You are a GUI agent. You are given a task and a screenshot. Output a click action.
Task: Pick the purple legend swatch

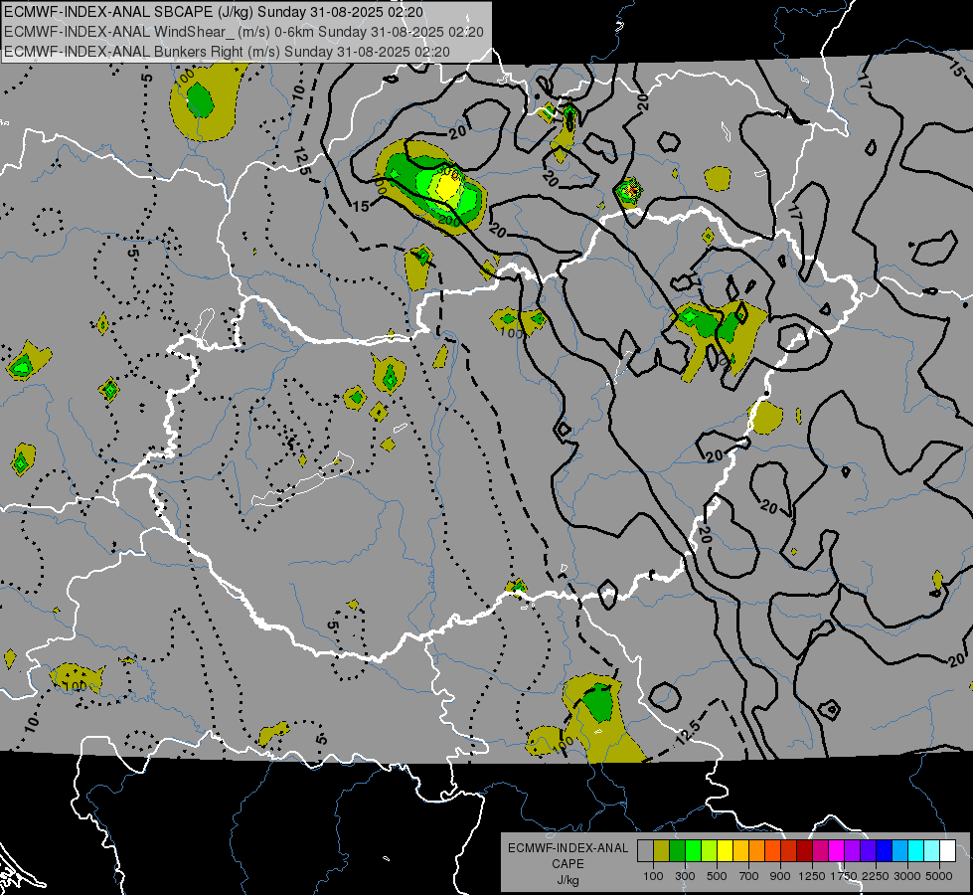click(853, 850)
